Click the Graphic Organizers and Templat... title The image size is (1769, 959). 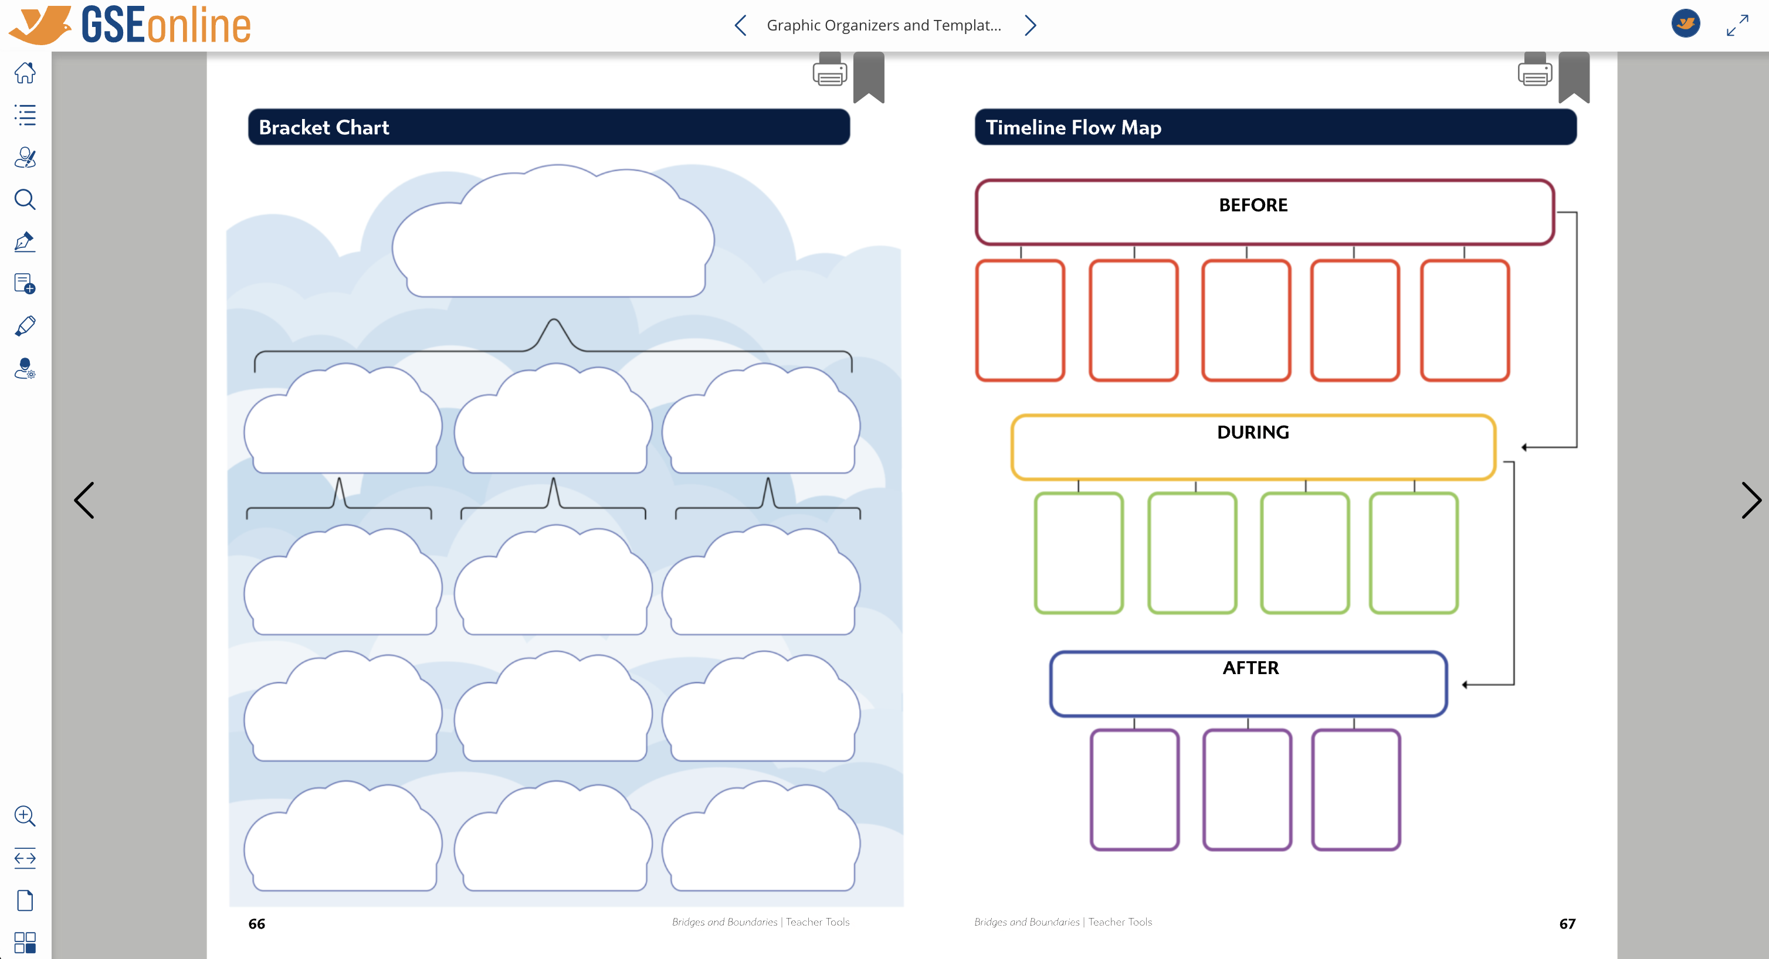click(884, 25)
